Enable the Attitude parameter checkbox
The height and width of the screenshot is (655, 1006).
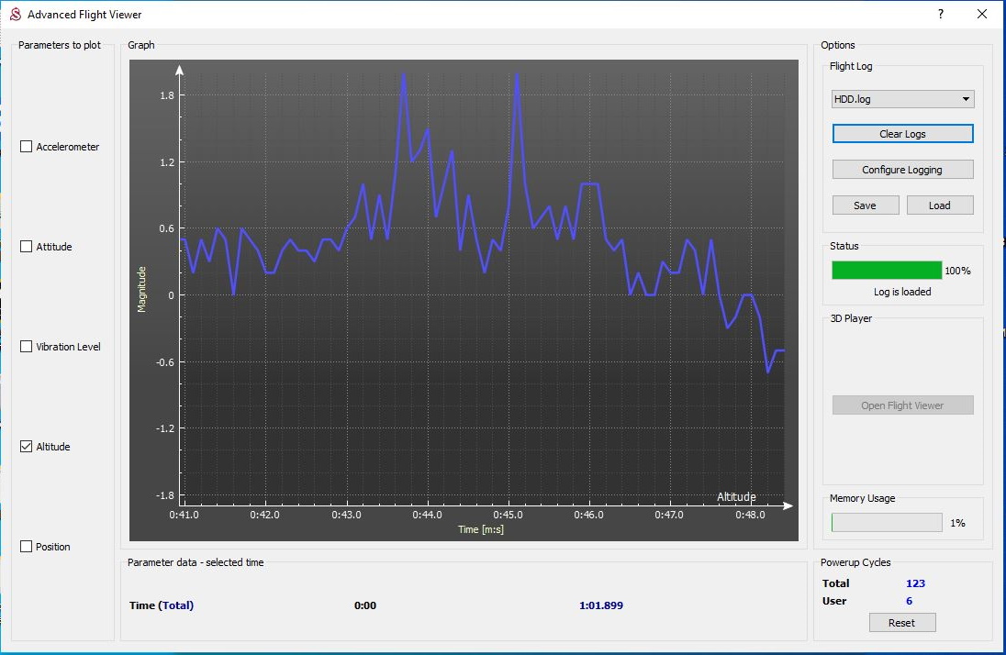[27, 247]
